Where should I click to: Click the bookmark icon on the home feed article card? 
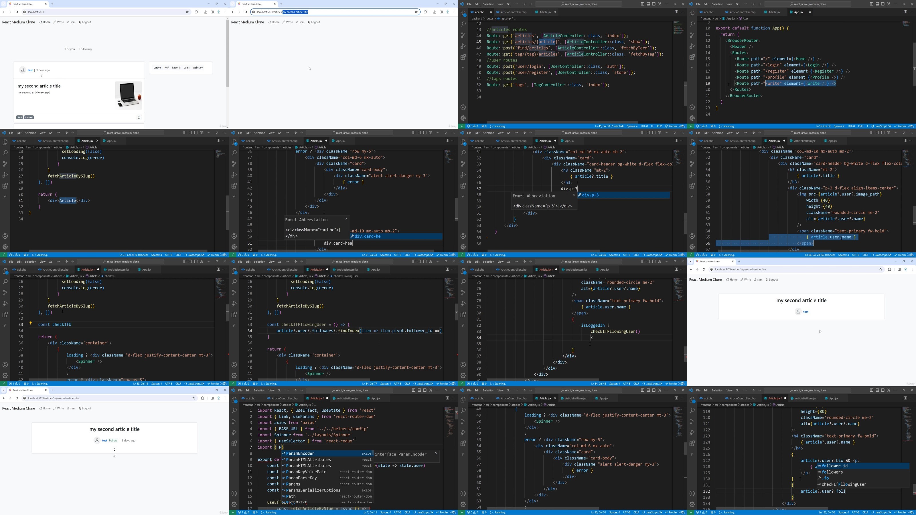(x=139, y=117)
